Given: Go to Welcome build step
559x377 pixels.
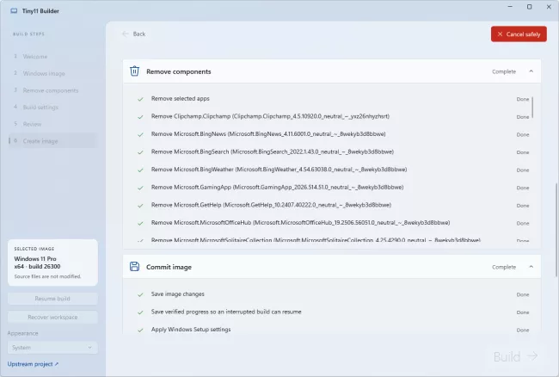Looking at the screenshot, I should click(52, 56).
